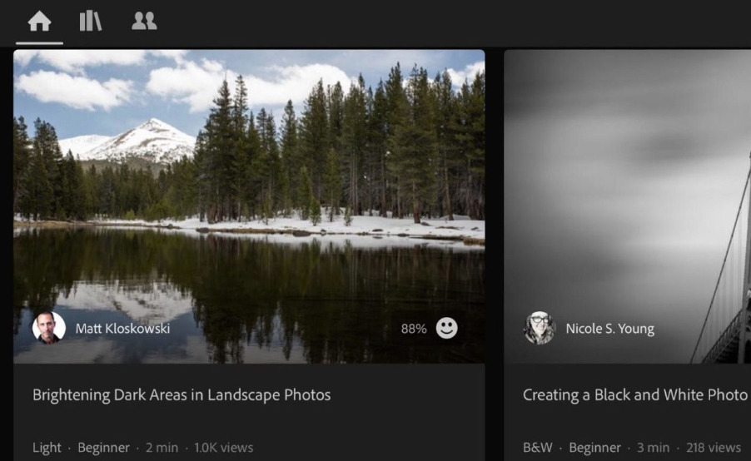Select the Light category tag

(x=47, y=448)
